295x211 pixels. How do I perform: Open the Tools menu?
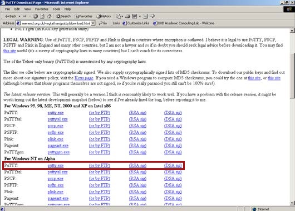click(56, 9)
